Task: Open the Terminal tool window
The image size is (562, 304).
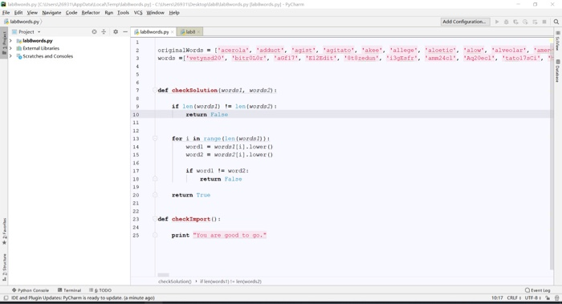Action: [70, 290]
